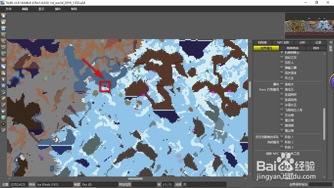Switch to the NPC名称 tab

point(283,42)
